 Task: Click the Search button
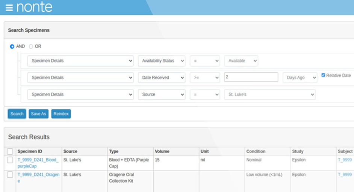17,114
